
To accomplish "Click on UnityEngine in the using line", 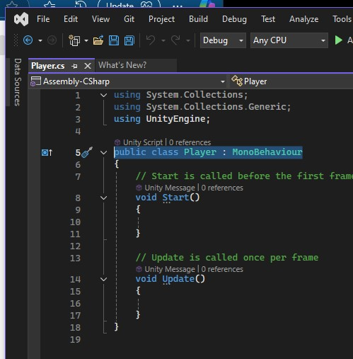I will 175,119.
